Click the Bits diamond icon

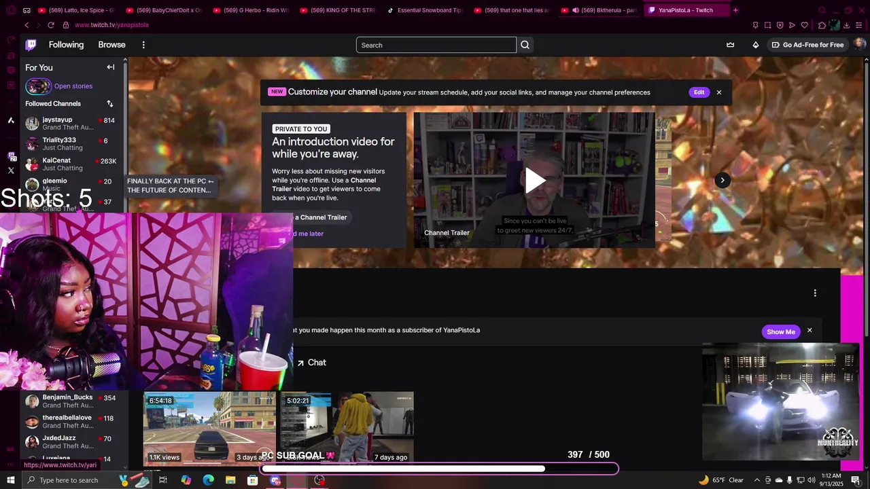755,45
